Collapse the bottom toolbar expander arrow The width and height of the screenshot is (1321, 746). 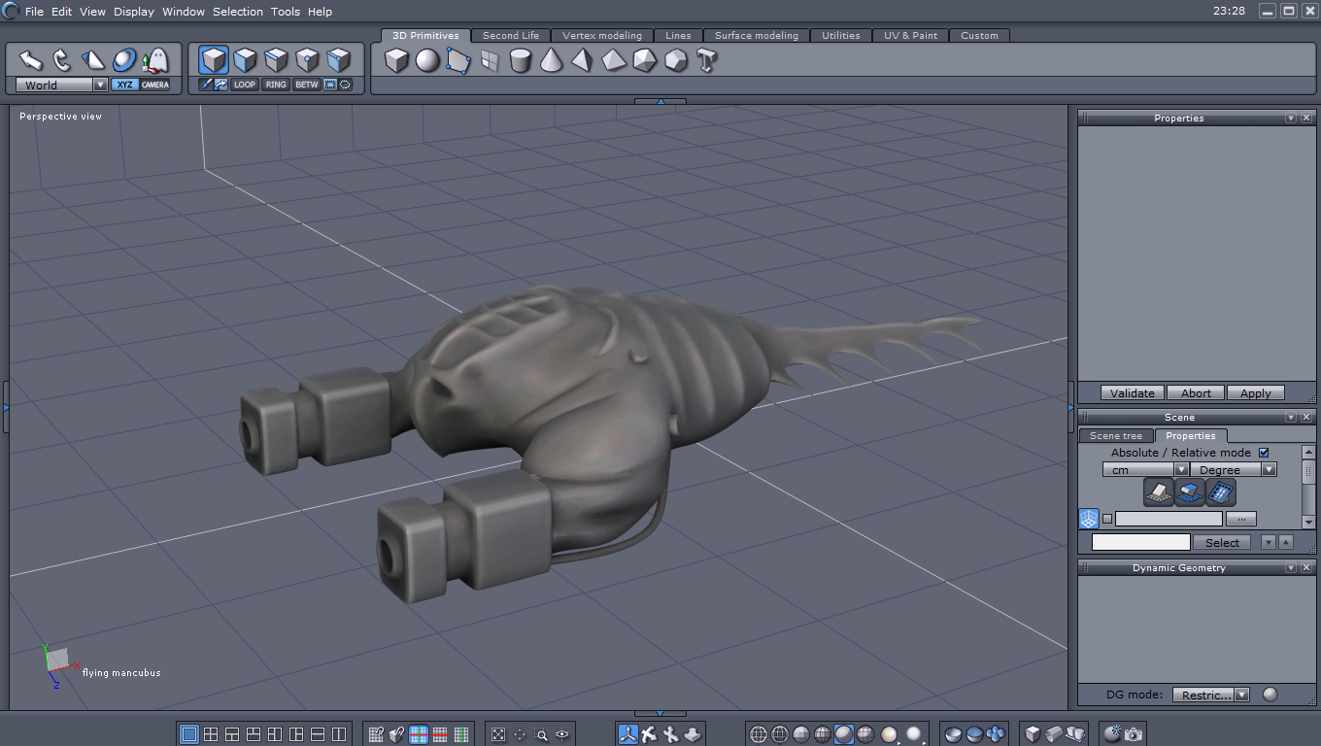click(x=660, y=714)
